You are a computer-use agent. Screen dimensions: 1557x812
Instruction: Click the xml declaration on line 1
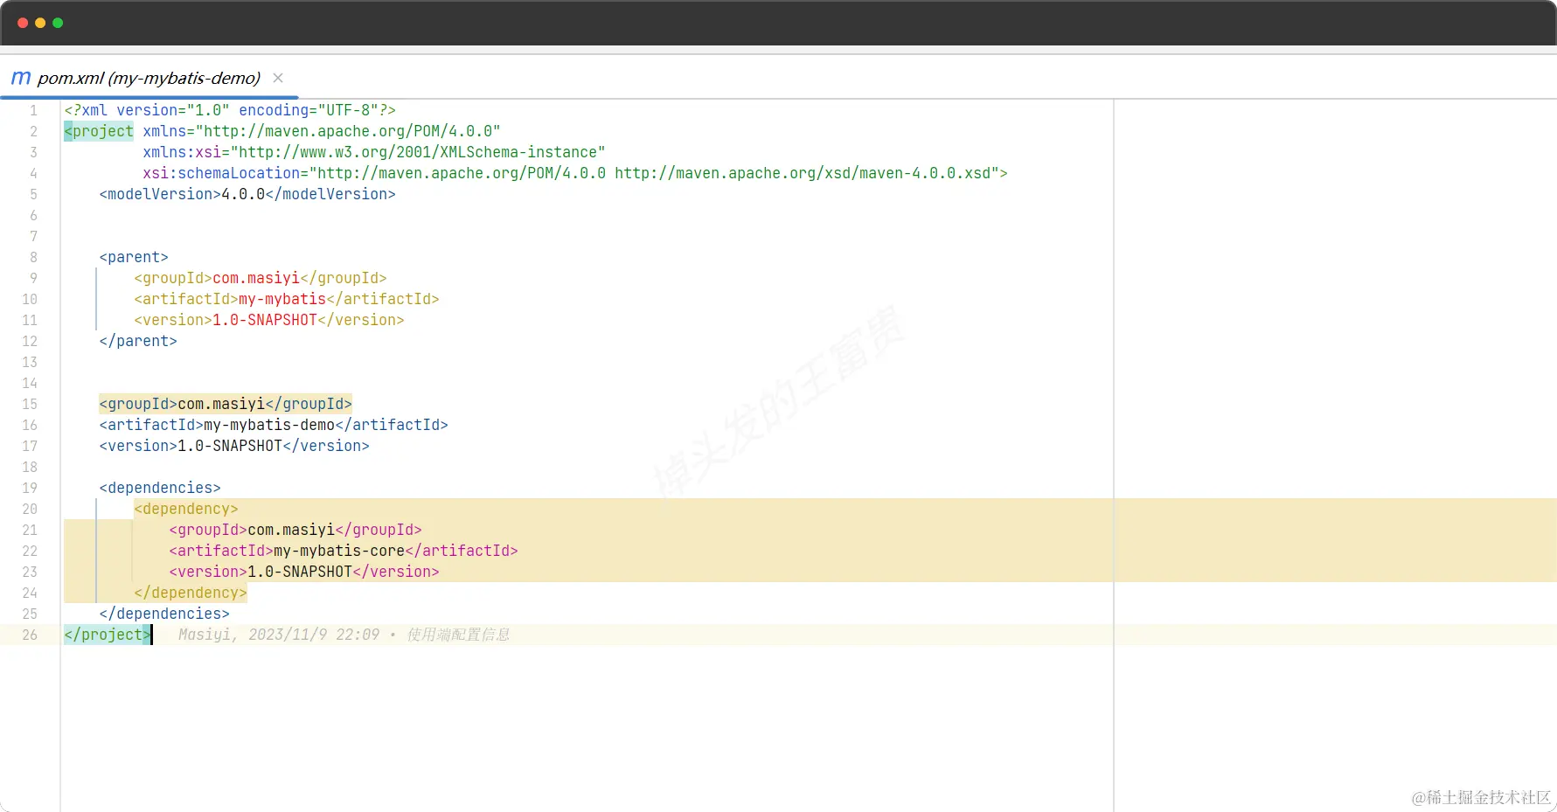(x=230, y=110)
